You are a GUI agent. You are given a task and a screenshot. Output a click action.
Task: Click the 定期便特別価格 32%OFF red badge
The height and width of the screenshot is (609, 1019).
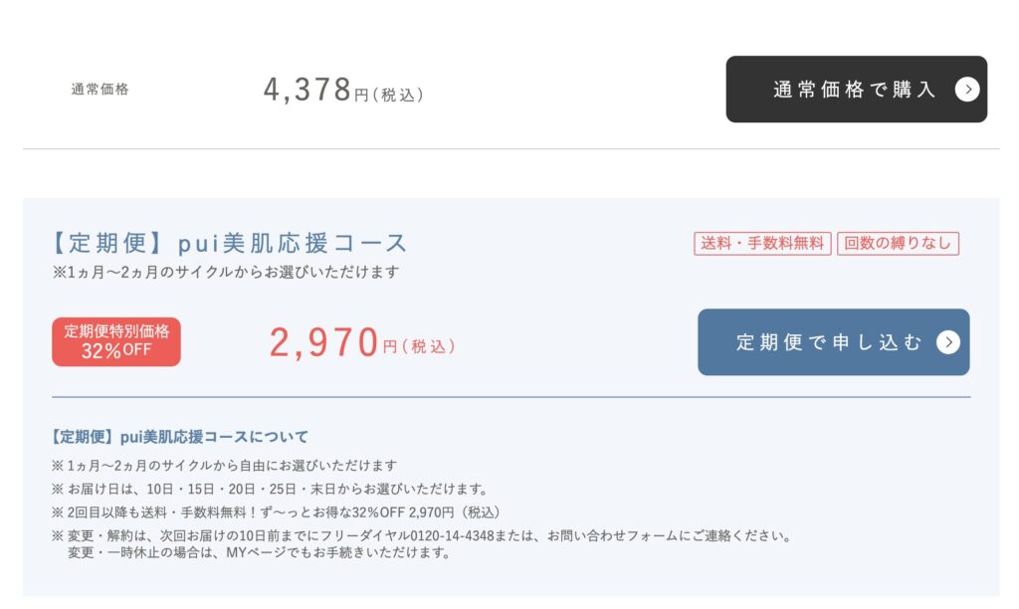116,342
